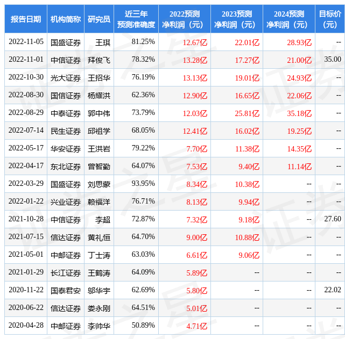Click accuracy value 79.22%
345x339 pixels.
[x=143, y=148]
